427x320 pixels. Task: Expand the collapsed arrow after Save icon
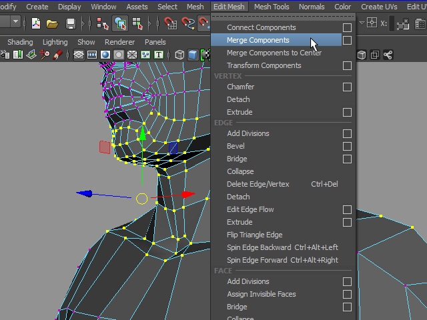click(83, 24)
